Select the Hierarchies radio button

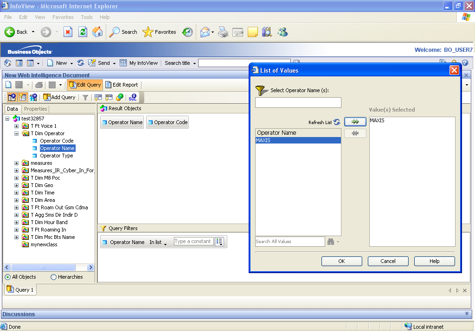[x=54, y=277]
